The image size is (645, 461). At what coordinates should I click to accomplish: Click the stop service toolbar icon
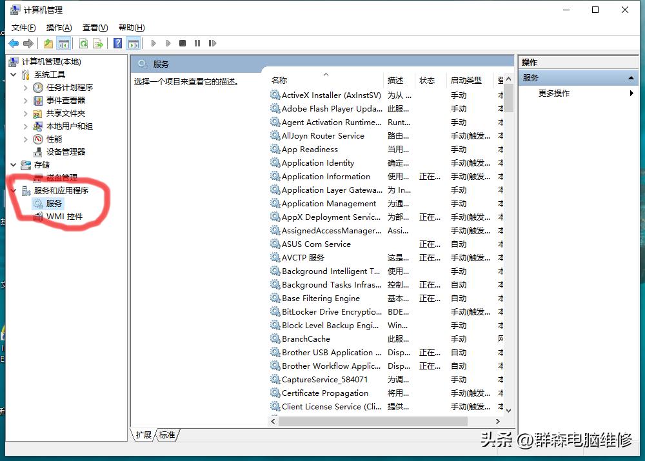pos(182,43)
